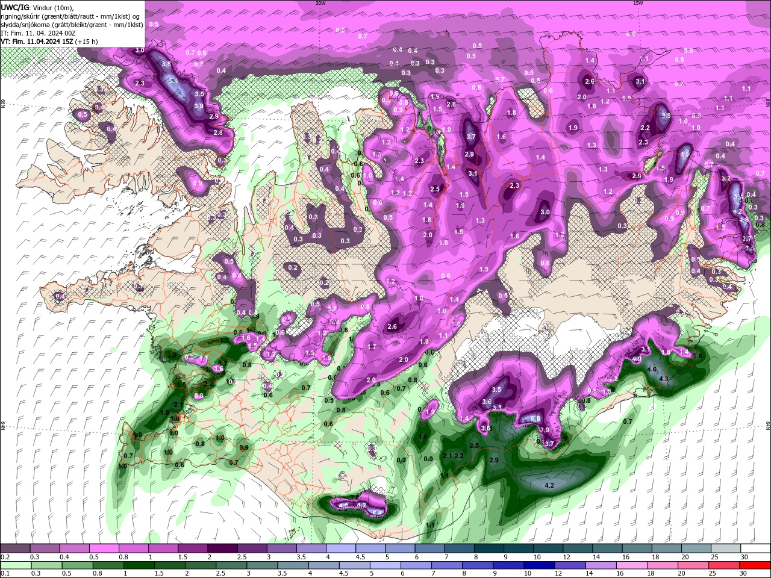Click the '2.5' label on the lower scale
771x578 pixels.
pyautogui.click(x=220, y=574)
